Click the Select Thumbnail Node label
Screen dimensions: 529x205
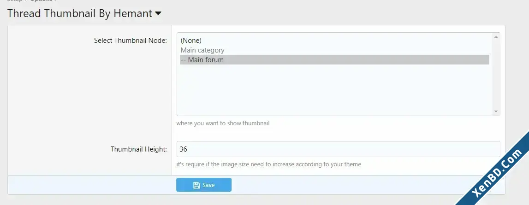(130, 41)
